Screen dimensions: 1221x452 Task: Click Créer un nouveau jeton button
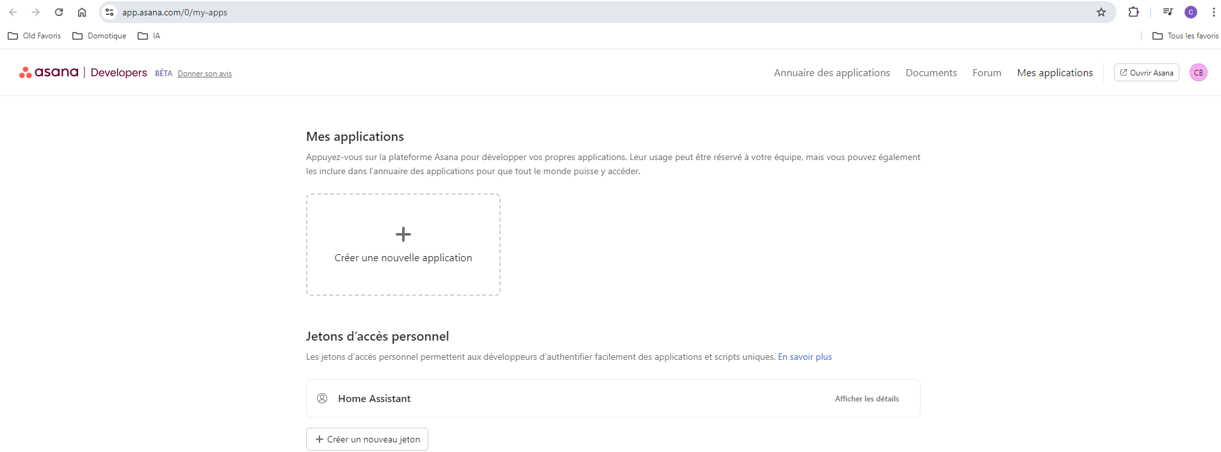click(367, 439)
